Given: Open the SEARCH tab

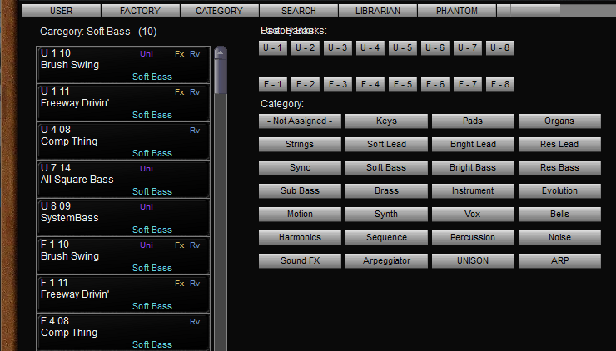Looking at the screenshot, I should point(299,11).
